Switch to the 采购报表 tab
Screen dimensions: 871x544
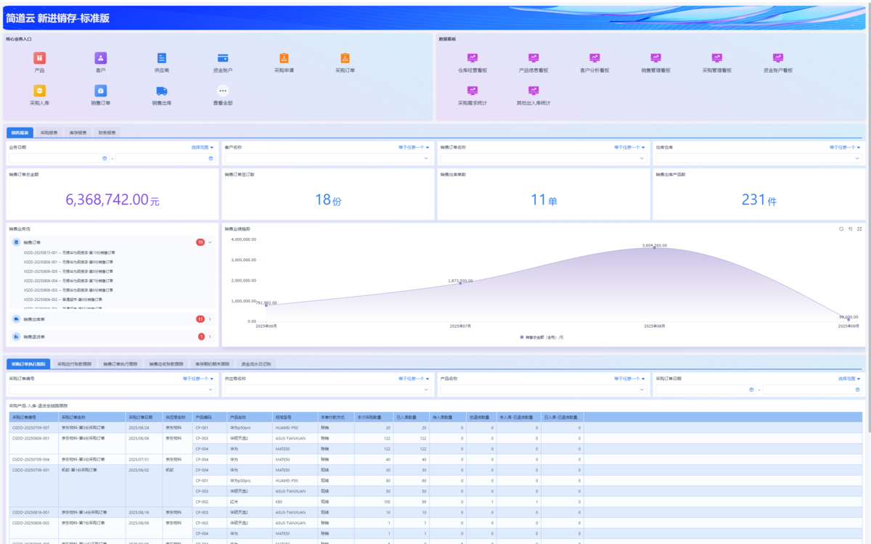(x=50, y=133)
